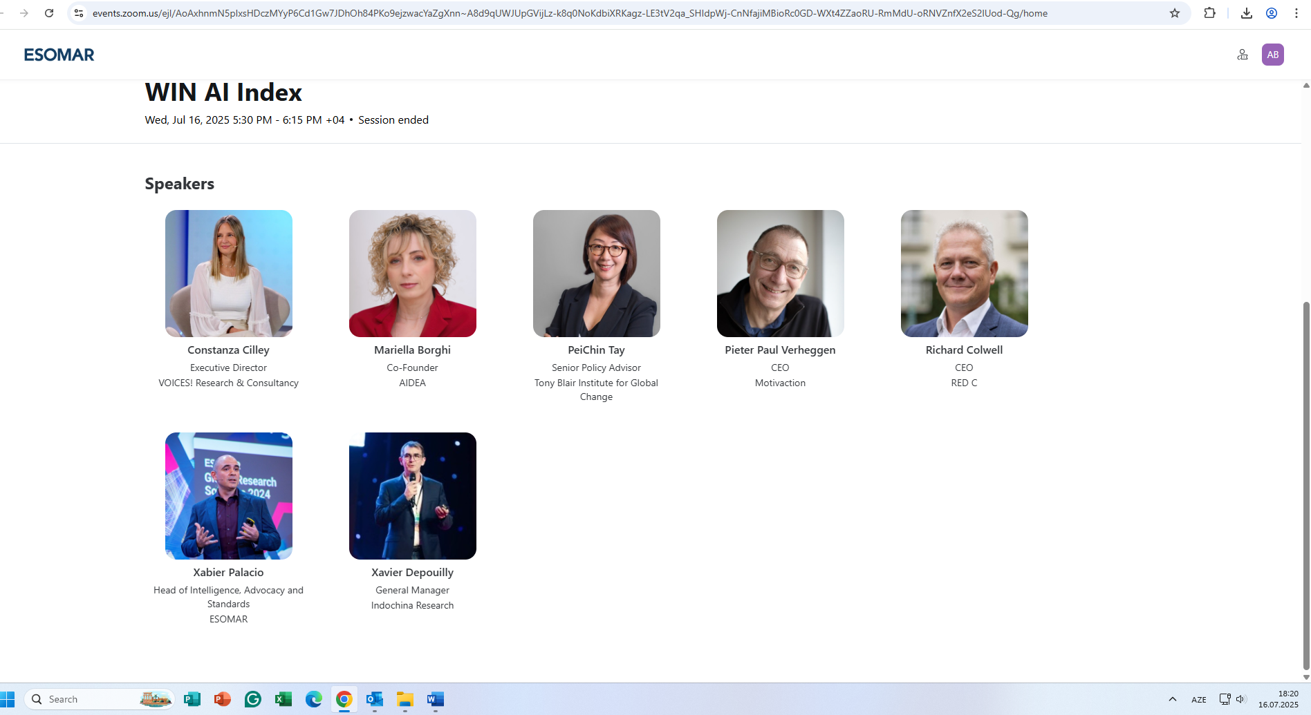
Task: Switch to Chrome in the taskbar
Action: pos(344,699)
